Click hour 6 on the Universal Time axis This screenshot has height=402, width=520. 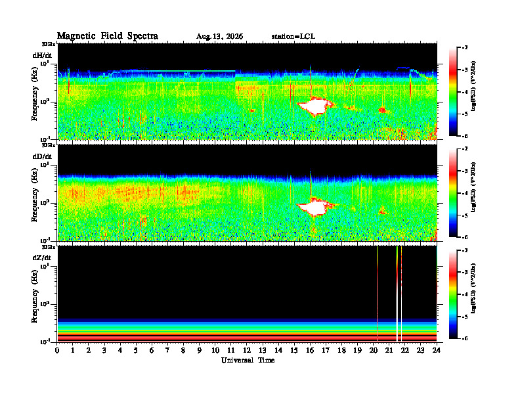coord(152,350)
